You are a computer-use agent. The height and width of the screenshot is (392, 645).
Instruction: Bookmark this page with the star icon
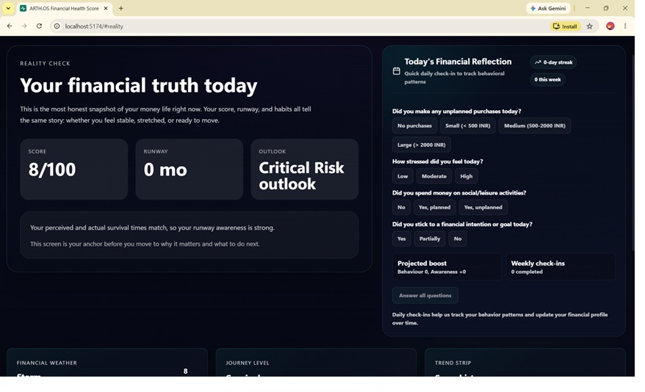589,26
